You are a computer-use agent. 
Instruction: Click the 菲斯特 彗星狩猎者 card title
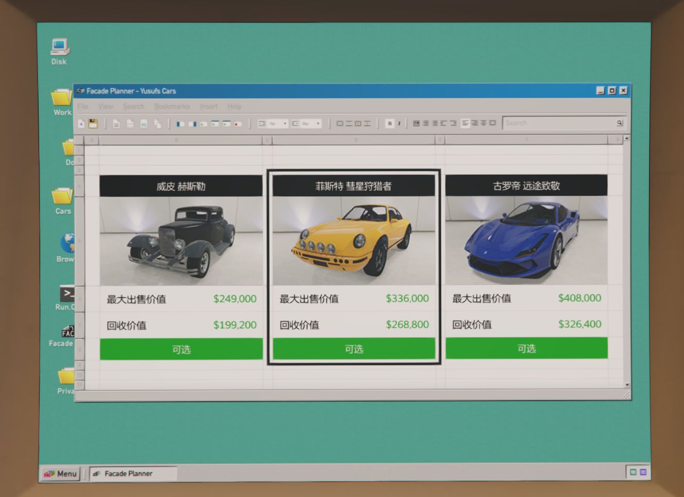tap(354, 186)
